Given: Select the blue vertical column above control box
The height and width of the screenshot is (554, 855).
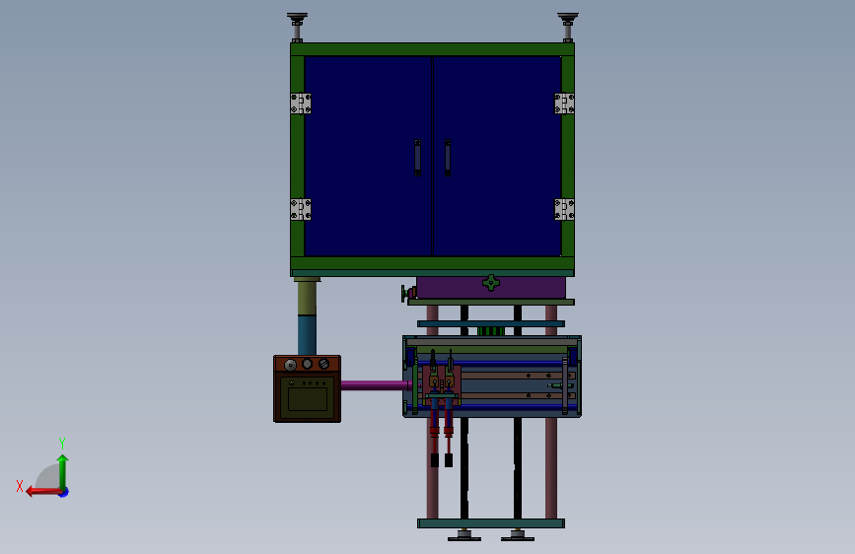Looking at the screenshot, I should 307,335.
